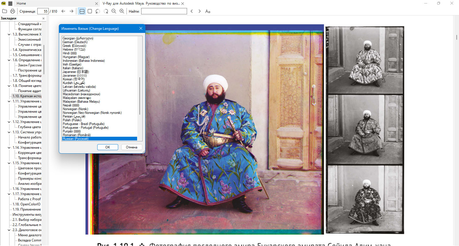The image size is (459, 246).
Task: Click the print icon in toolbar
Action: [13, 11]
